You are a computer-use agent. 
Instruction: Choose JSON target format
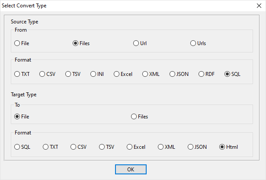pos(191,147)
